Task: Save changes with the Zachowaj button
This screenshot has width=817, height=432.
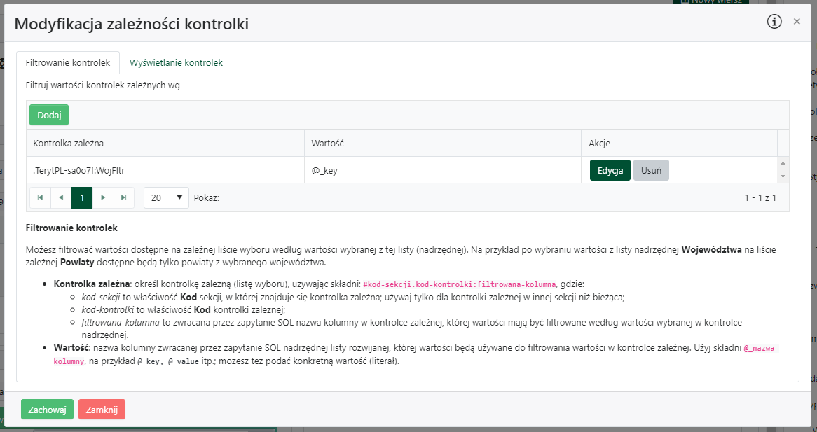Action: (47, 410)
